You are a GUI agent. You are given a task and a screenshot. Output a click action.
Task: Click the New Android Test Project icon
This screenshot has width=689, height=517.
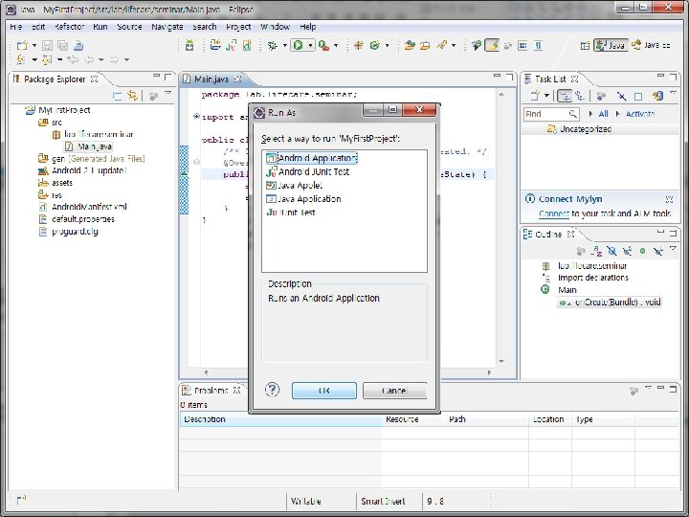click(232, 45)
